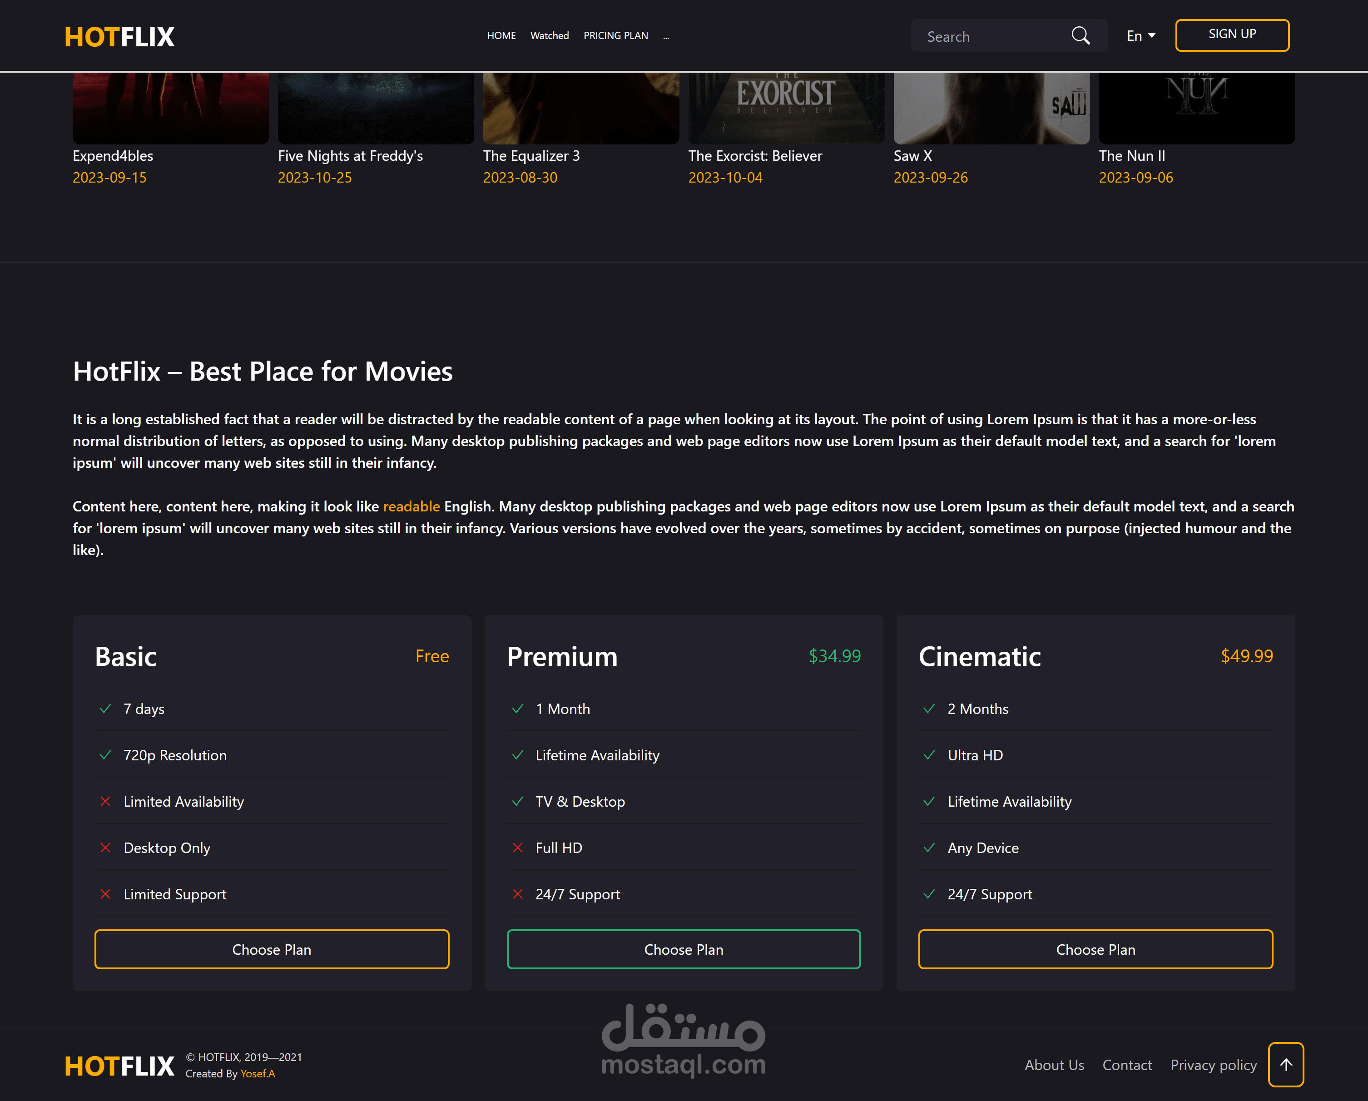
Task: Open the Privacy policy footer link
Action: [x=1213, y=1065]
